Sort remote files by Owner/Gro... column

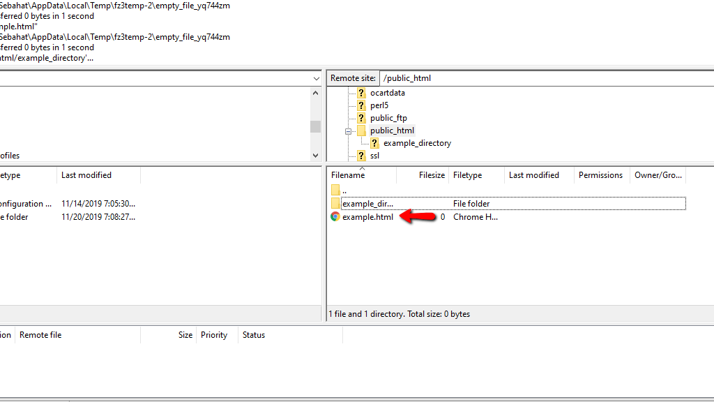pos(658,175)
